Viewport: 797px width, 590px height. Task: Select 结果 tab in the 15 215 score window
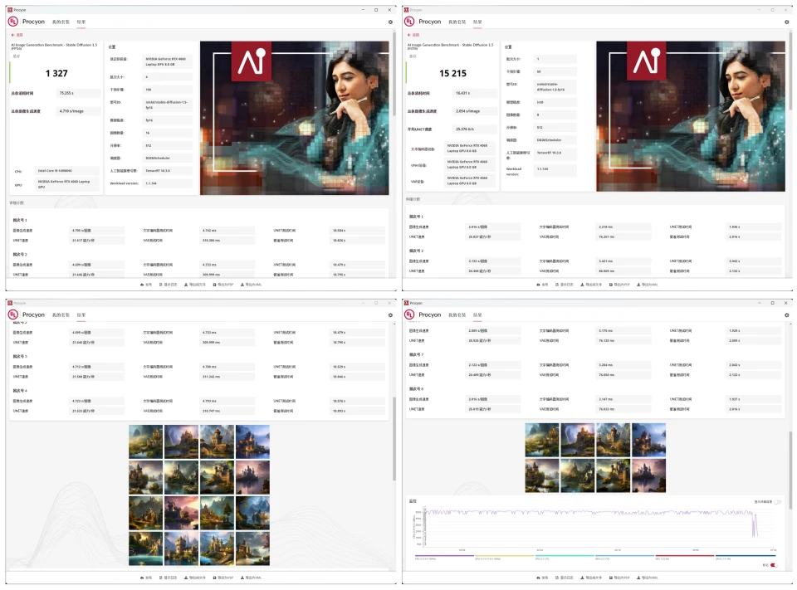477,22
